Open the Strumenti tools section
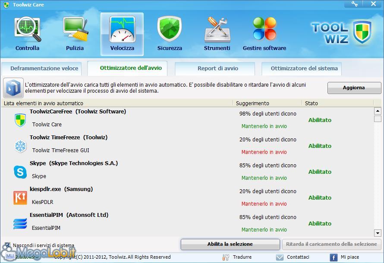384x263 pixels. pos(217,34)
